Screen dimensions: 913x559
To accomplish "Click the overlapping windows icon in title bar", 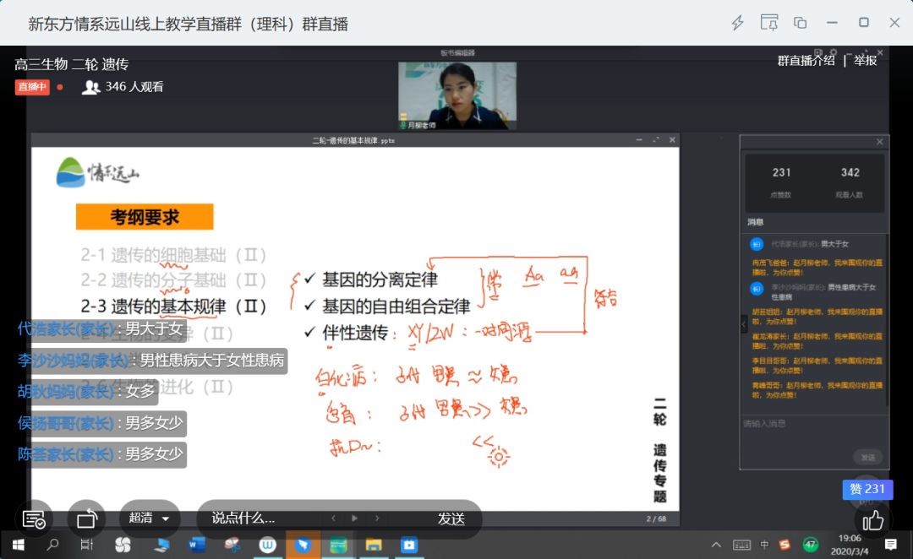I will pyautogui.click(x=800, y=23).
